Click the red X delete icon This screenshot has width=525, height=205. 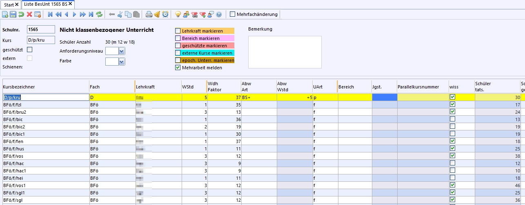(x=29, y=14)
